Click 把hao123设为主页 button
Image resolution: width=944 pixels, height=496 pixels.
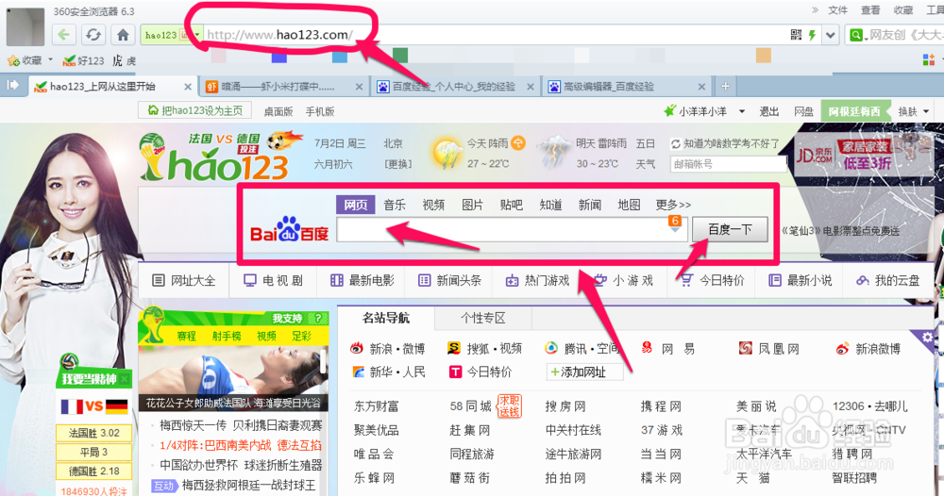pyautogui.click(x=195, y=110)
